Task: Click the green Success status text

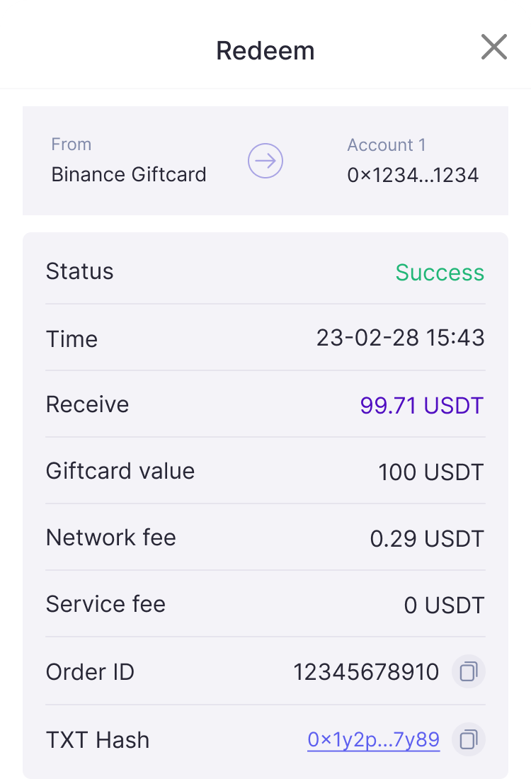Action: click(440, 272)
